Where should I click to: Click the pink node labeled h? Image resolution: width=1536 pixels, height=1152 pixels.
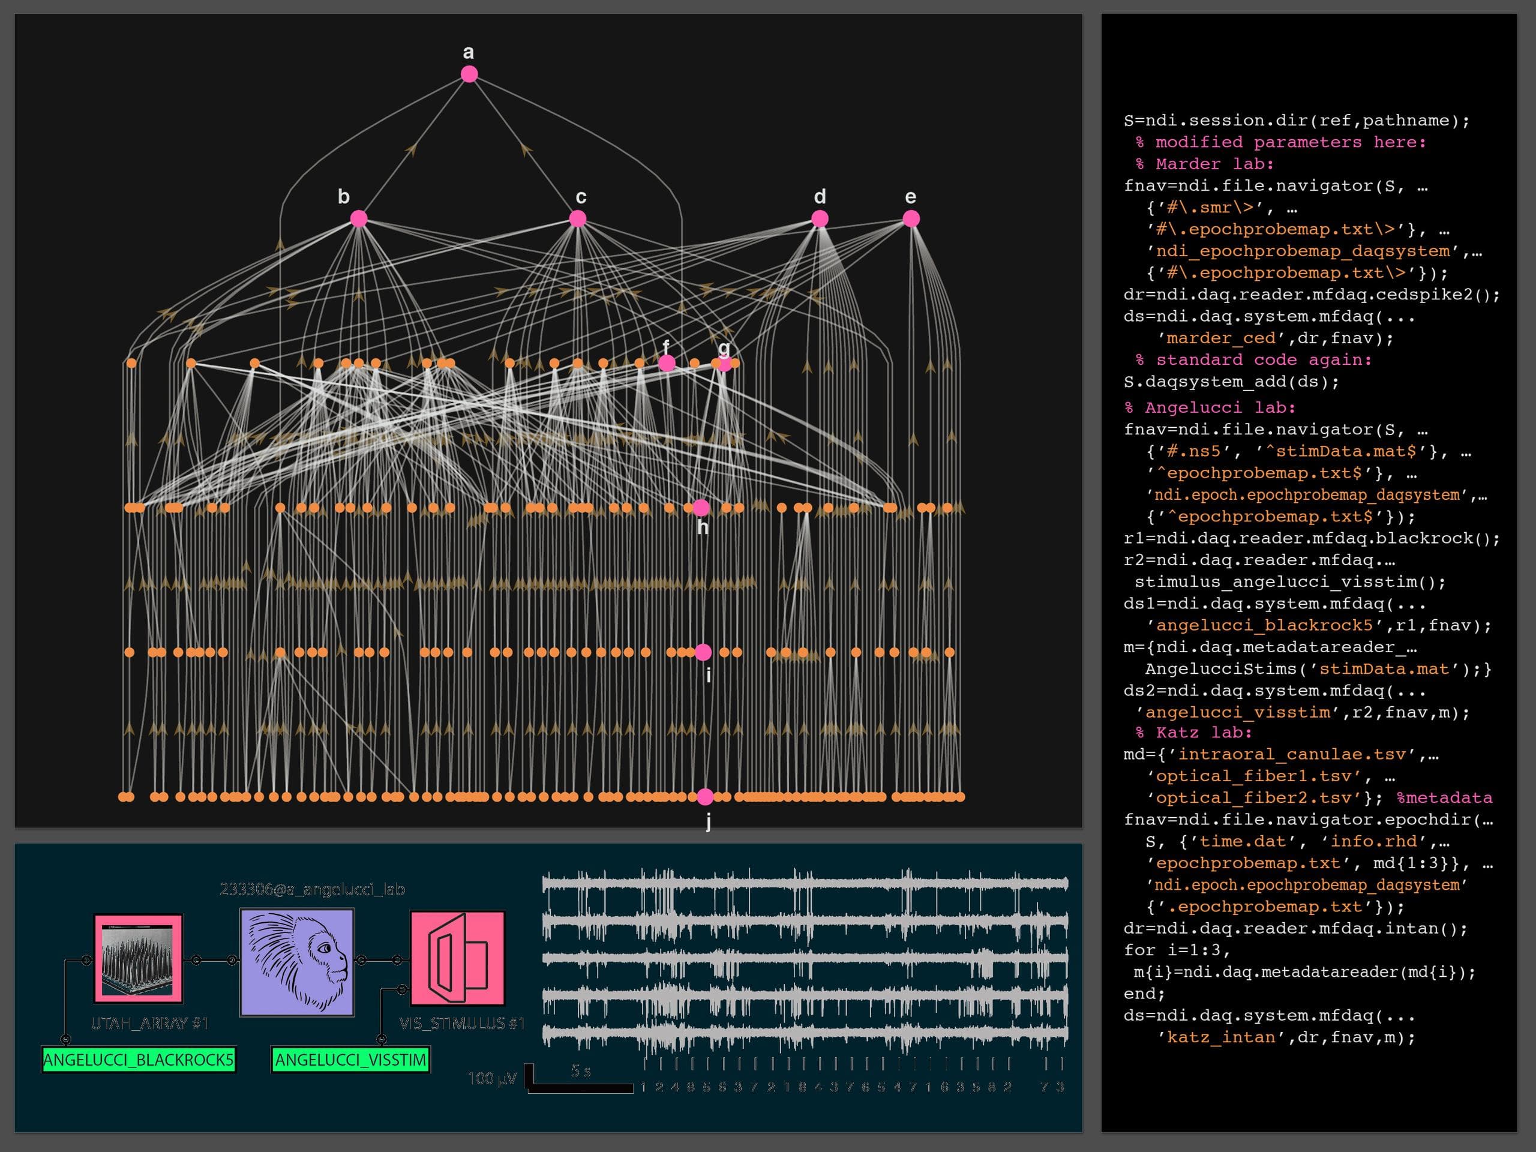[x=701, y=508]
